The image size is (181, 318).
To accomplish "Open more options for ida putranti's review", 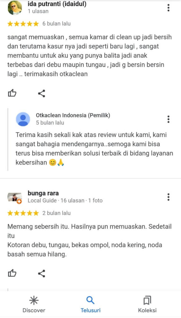I will coord(169,8).
